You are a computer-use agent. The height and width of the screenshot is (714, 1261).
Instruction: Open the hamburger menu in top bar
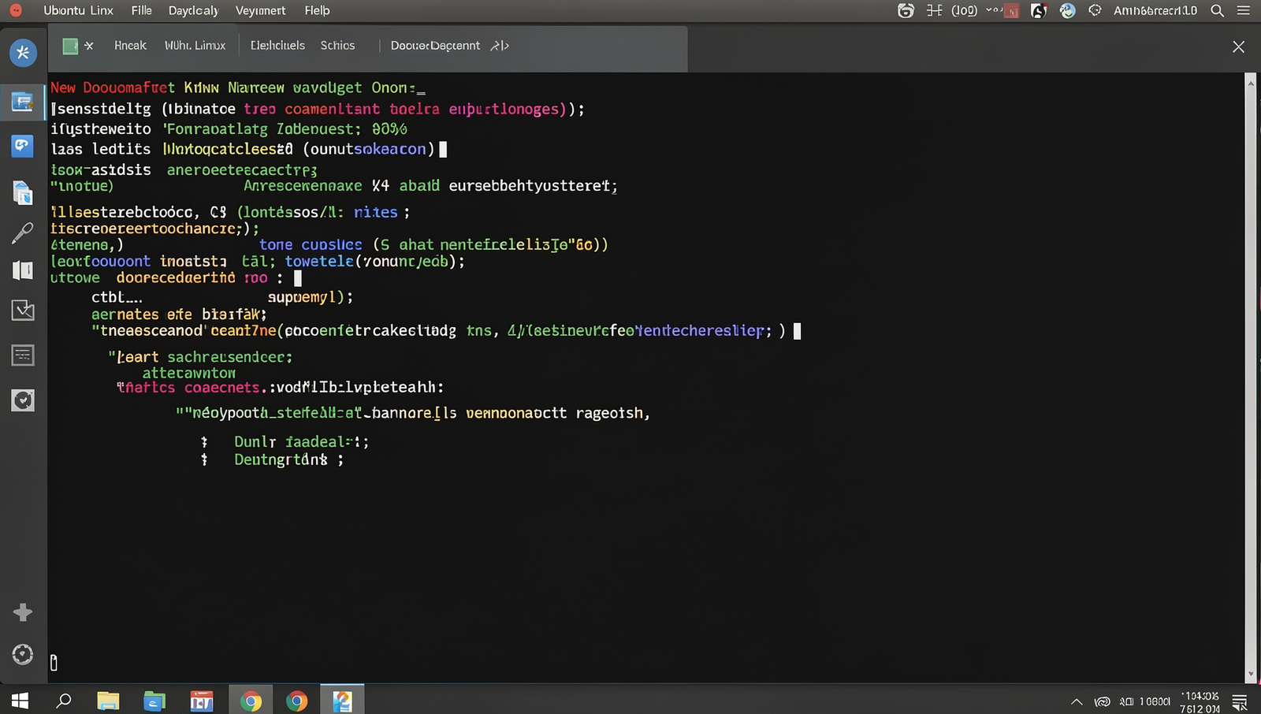pyautogui.click(x=1244, y=10)
